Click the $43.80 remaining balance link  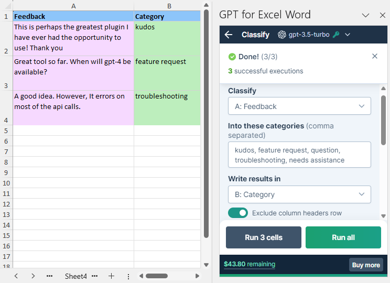pos(249,264)
